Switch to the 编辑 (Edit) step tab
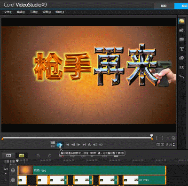The width and height of the screenshot is (188, 186). pos(181,6)
